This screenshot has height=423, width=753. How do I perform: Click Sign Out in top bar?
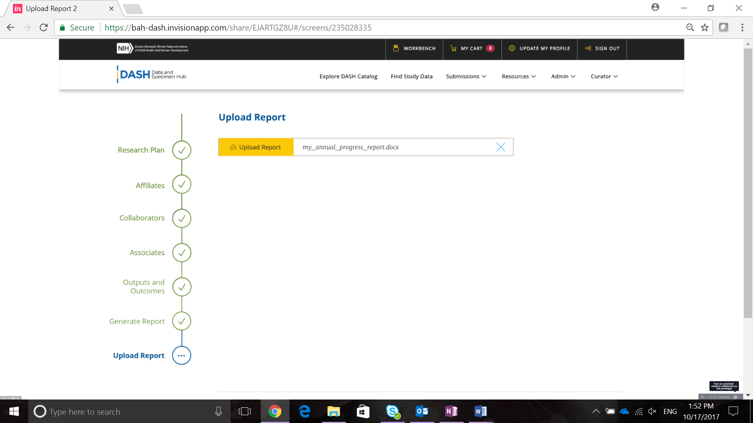pos(602,49)
